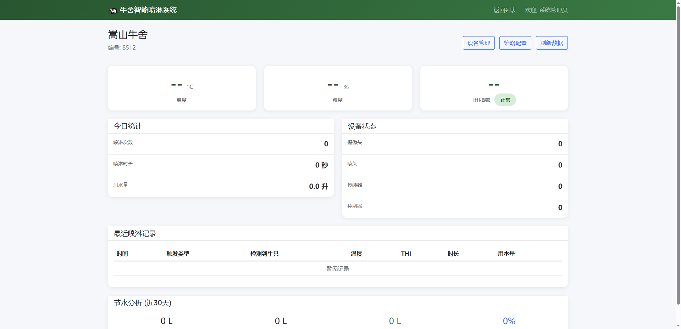Select the 温度 temperature card
This screenshot has width=681, height=329.
[x=182, y=88]
